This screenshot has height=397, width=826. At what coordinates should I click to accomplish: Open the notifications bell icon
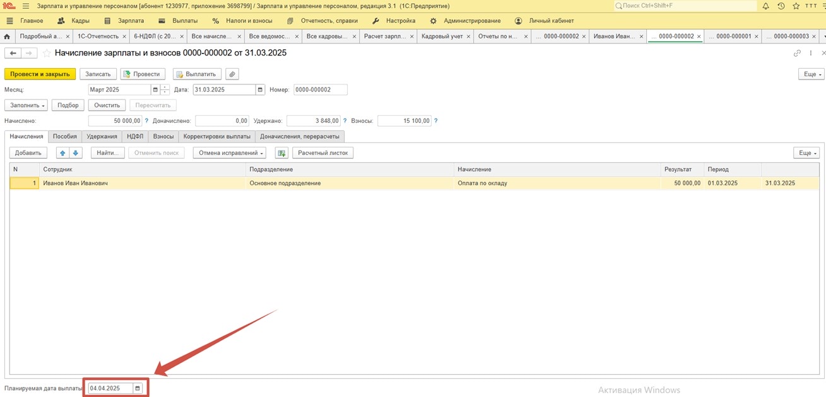click(x=765, y=6)
